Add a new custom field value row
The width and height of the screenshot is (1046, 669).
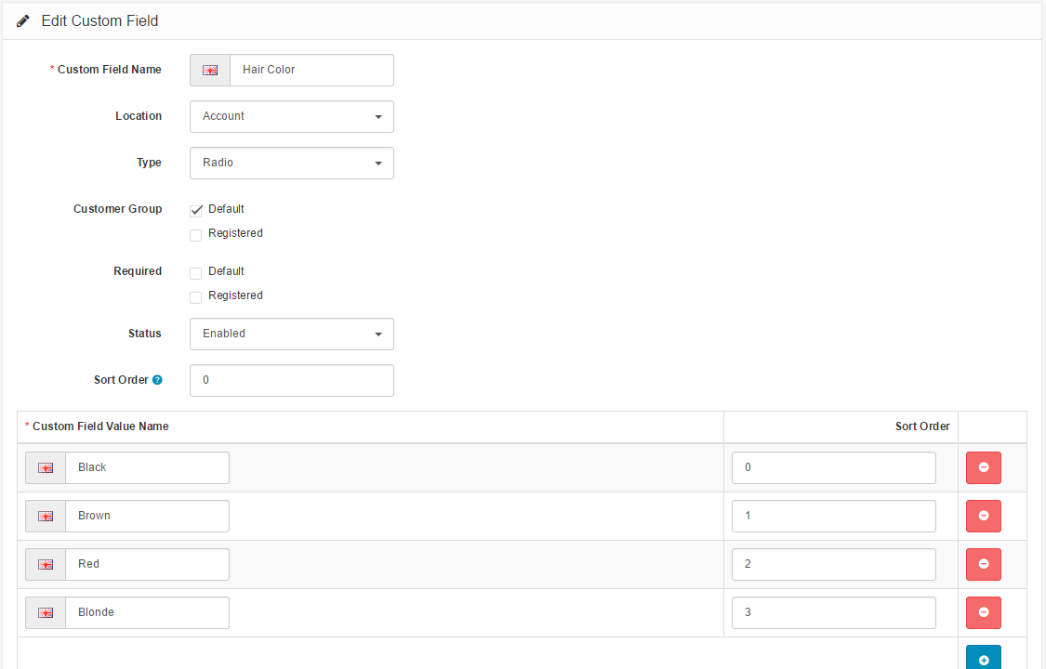(x=984, y=658)
